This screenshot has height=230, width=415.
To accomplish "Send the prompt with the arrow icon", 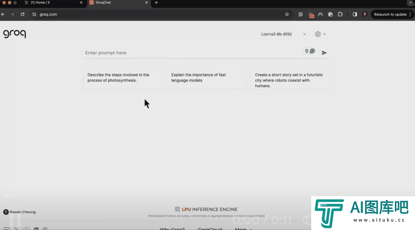I will click(324, 53).
